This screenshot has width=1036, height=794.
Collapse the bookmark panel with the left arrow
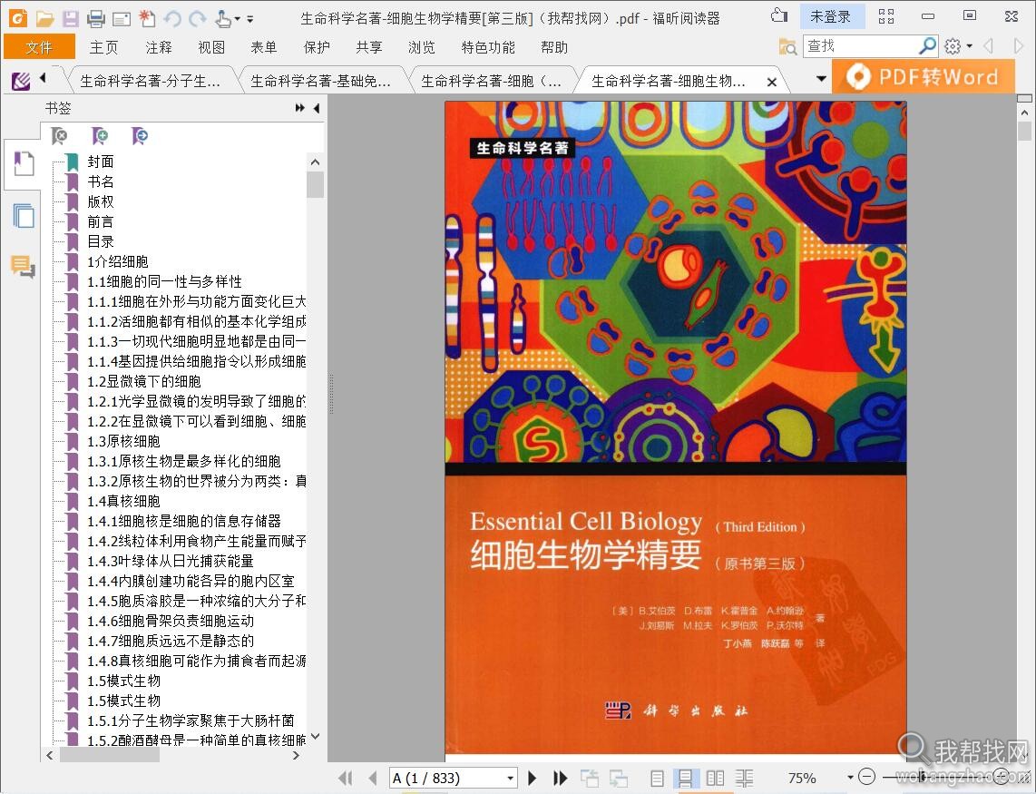(317, 108)
